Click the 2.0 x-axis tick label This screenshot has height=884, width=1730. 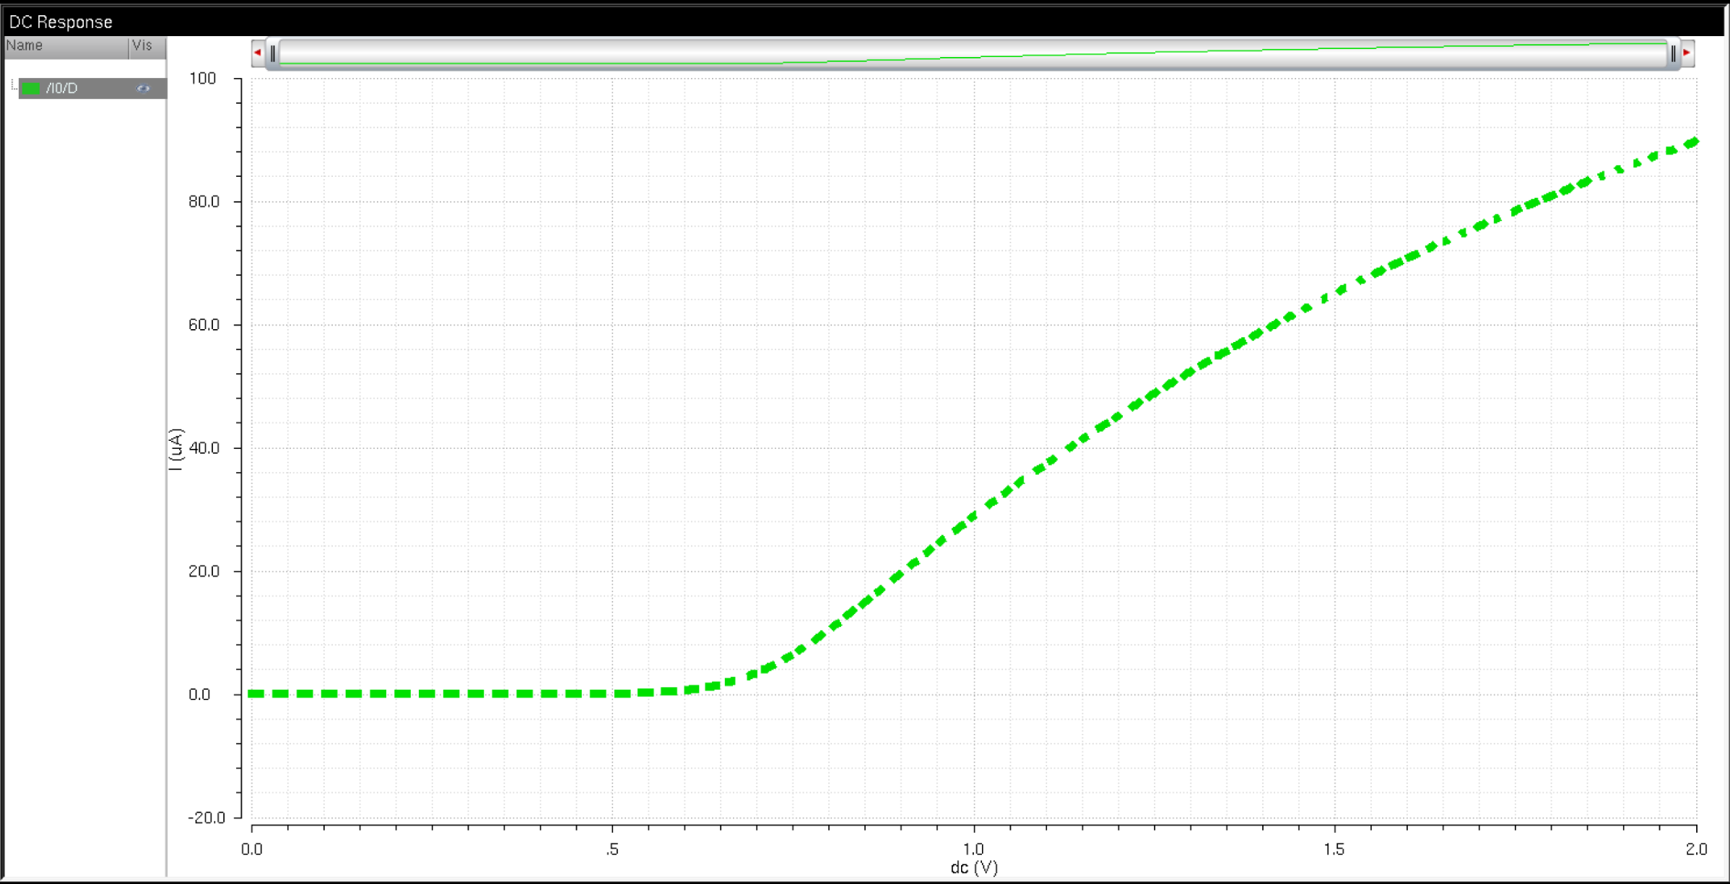[1696, 849]
